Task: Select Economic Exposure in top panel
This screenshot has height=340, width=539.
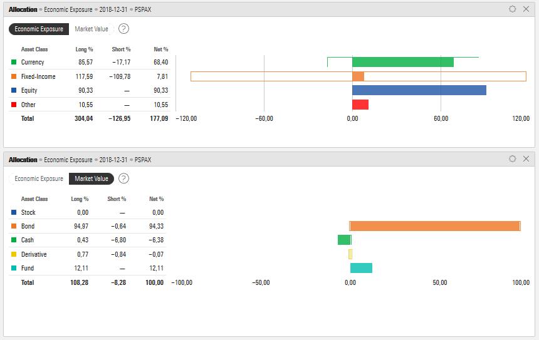Action: (39, 29)
